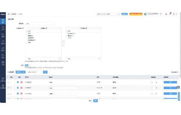Open the tag marketing section in sidebar
Image resolution: width=181 pixels, height=115 pixels.
(3, 56)
